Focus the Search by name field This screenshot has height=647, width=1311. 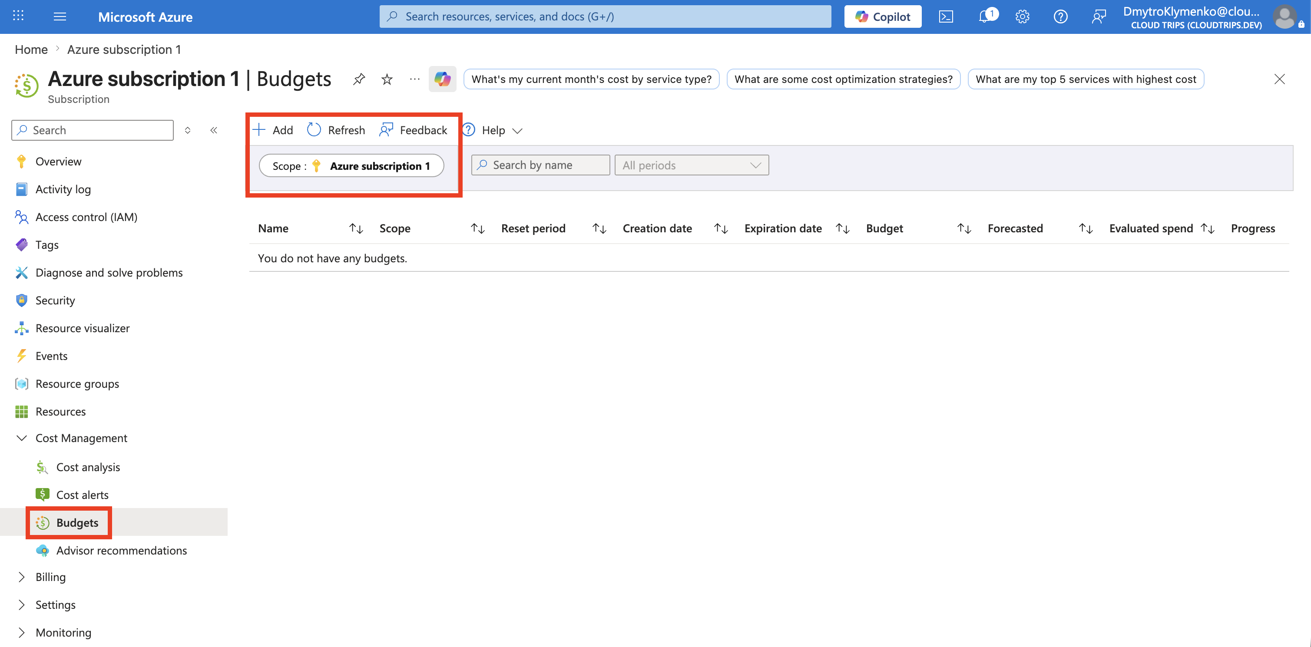pyautogui.click(x=540, y=165)
